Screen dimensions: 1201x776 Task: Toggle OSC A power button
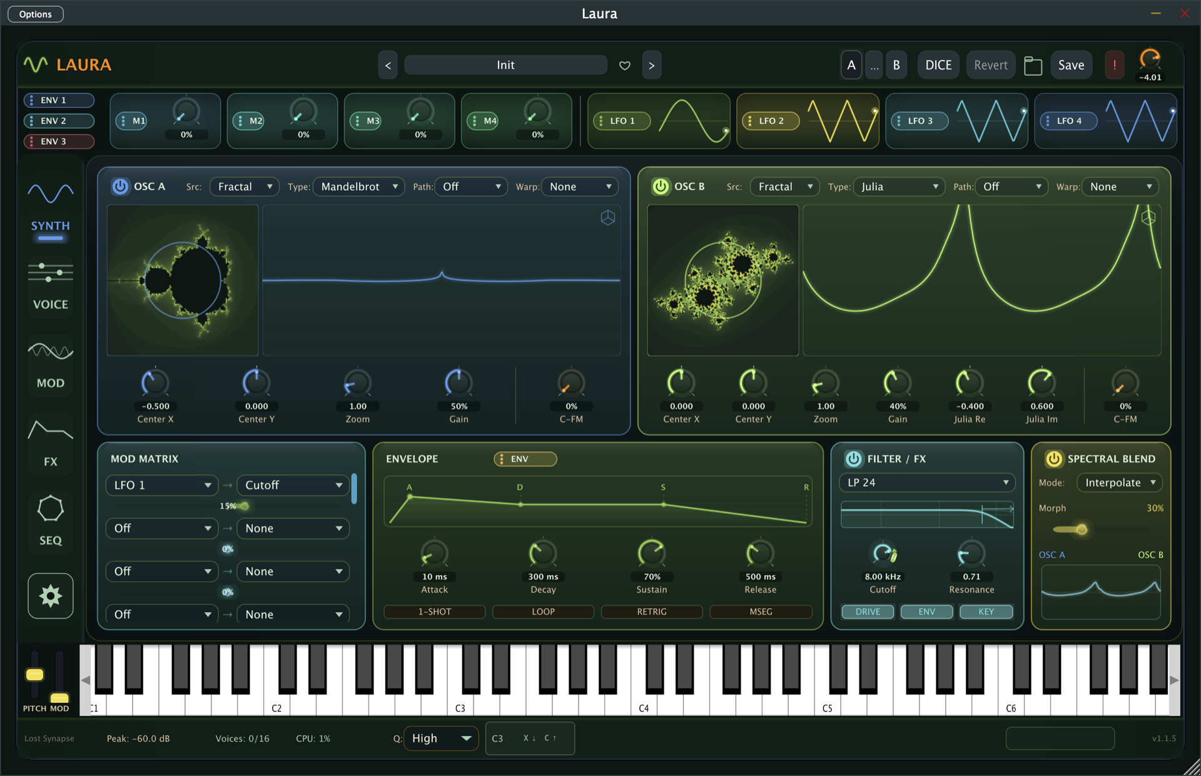pyautogui.click(x=119, y=186)
